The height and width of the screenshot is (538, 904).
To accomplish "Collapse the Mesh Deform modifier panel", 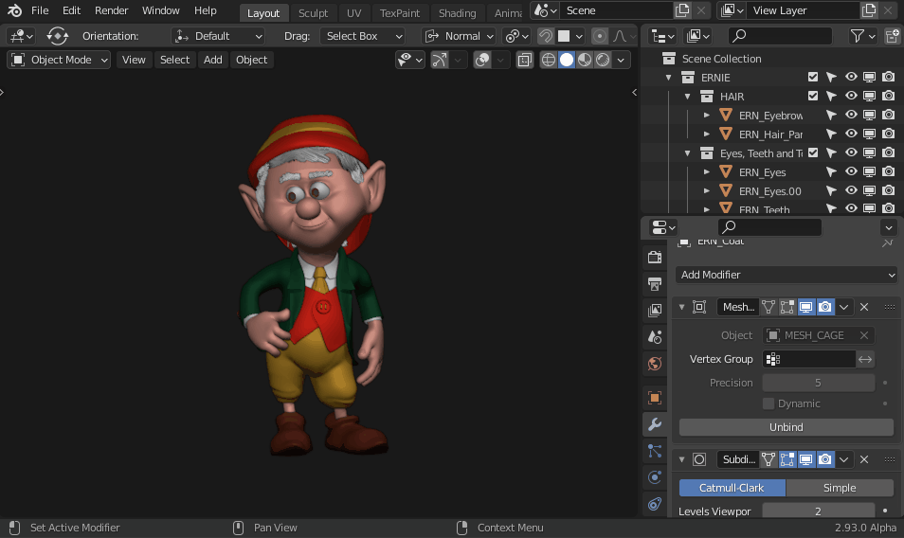I will pos(681,307).
